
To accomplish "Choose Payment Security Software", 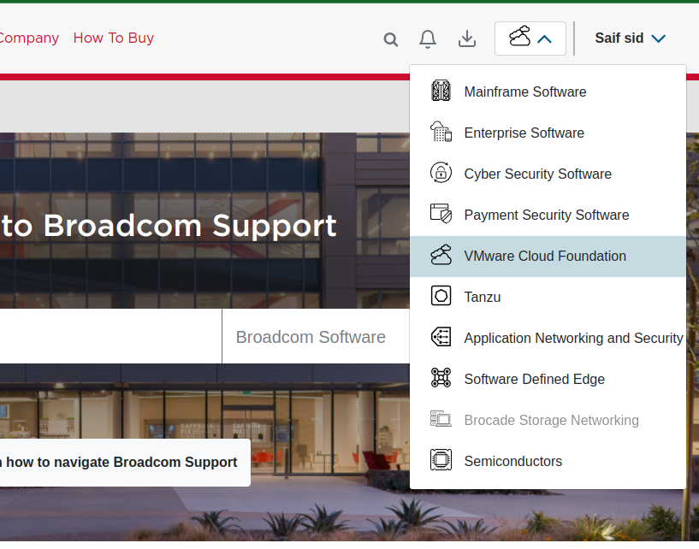I will (x=548, y=215).
